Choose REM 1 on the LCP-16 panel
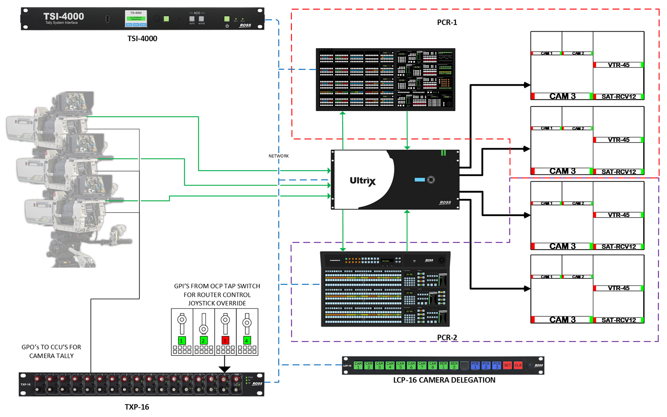 coord(443,365)
